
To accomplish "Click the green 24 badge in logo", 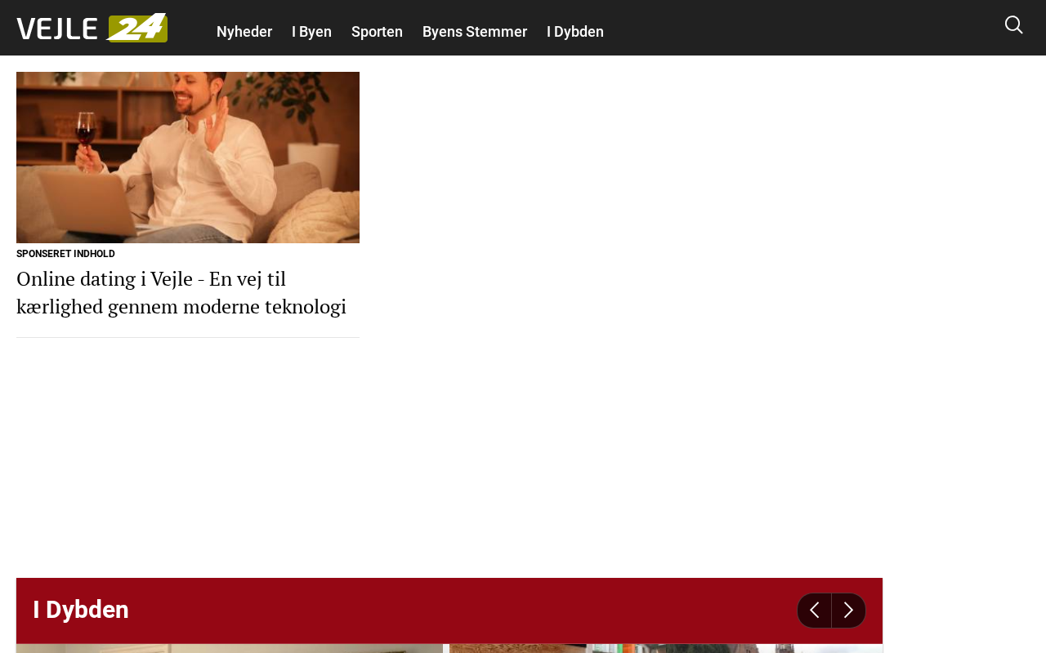I will click(x=137, y=28).
